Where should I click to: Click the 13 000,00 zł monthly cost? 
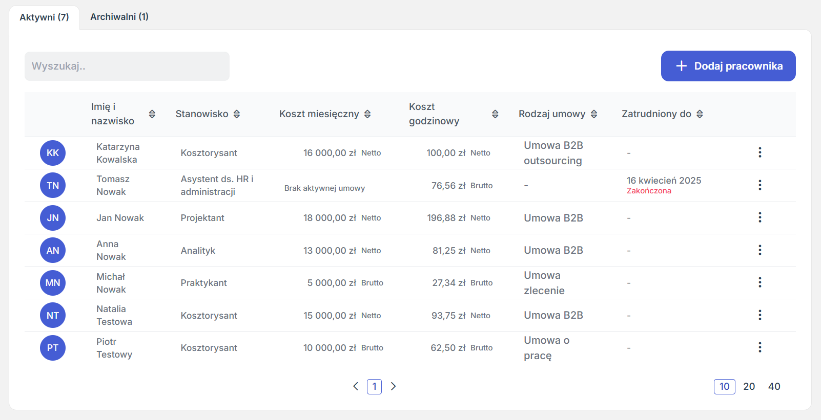[x=330, y=251]
